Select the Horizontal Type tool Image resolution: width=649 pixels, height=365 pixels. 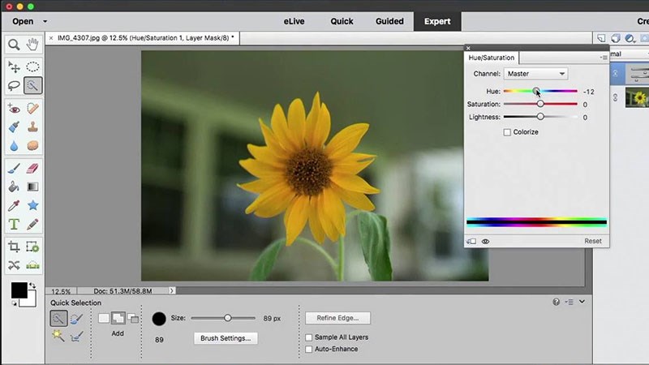tap(14, 224)
